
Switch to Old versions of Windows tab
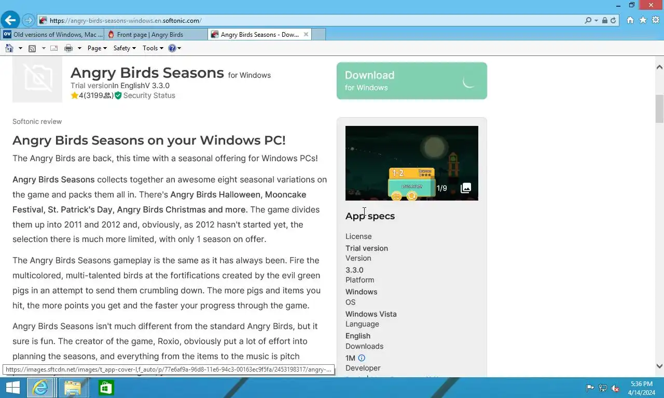[52, 34]
